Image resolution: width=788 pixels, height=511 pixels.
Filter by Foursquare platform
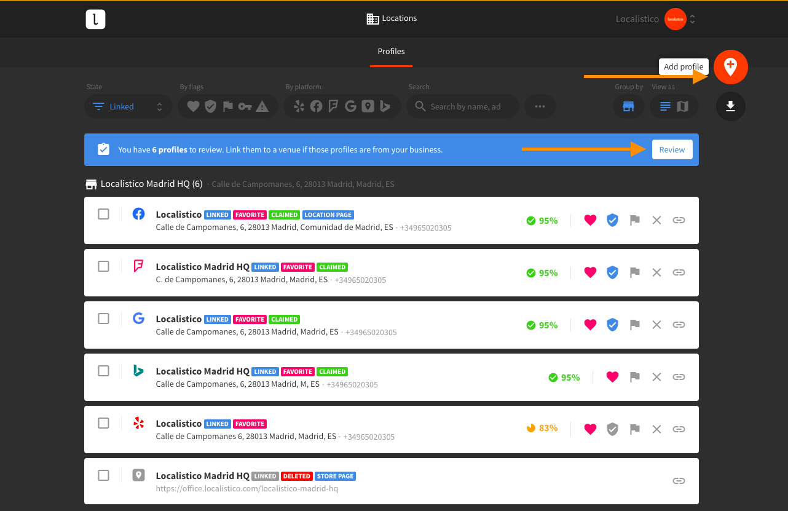tap(333, 106)
